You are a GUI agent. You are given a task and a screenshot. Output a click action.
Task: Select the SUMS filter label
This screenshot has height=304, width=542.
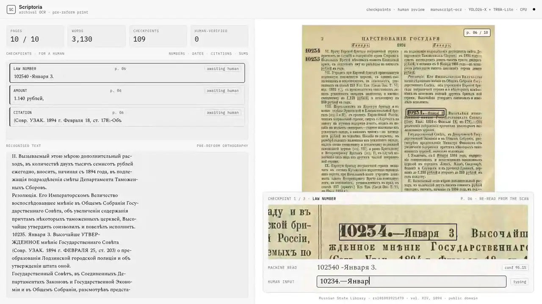point(243,54)
